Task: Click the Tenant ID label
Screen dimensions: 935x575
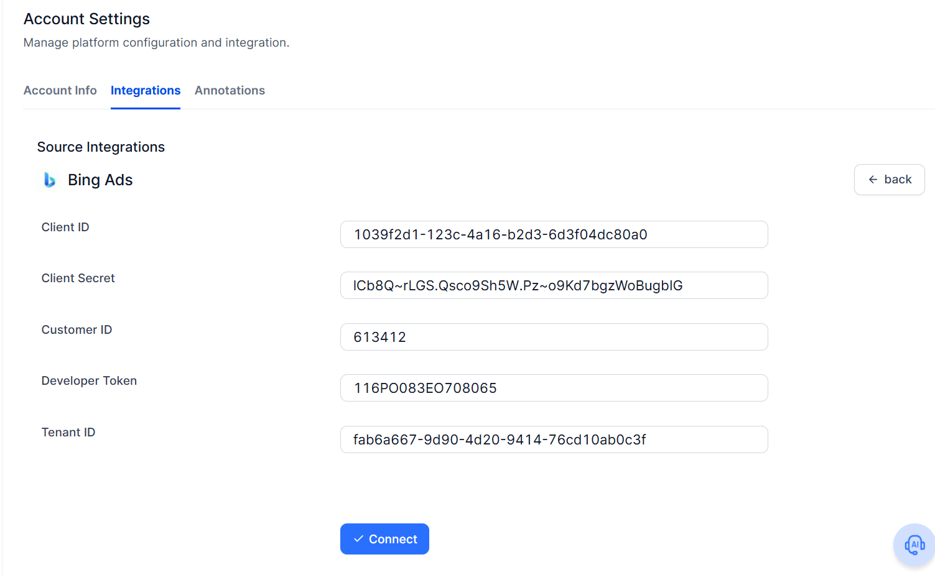Action: [x=68, y=433]
